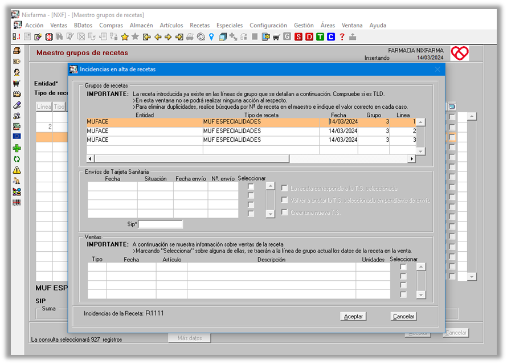Click the Línea column header in background
Screen dimensions: 507x364
pyautogui.click(x=44, y=107)
